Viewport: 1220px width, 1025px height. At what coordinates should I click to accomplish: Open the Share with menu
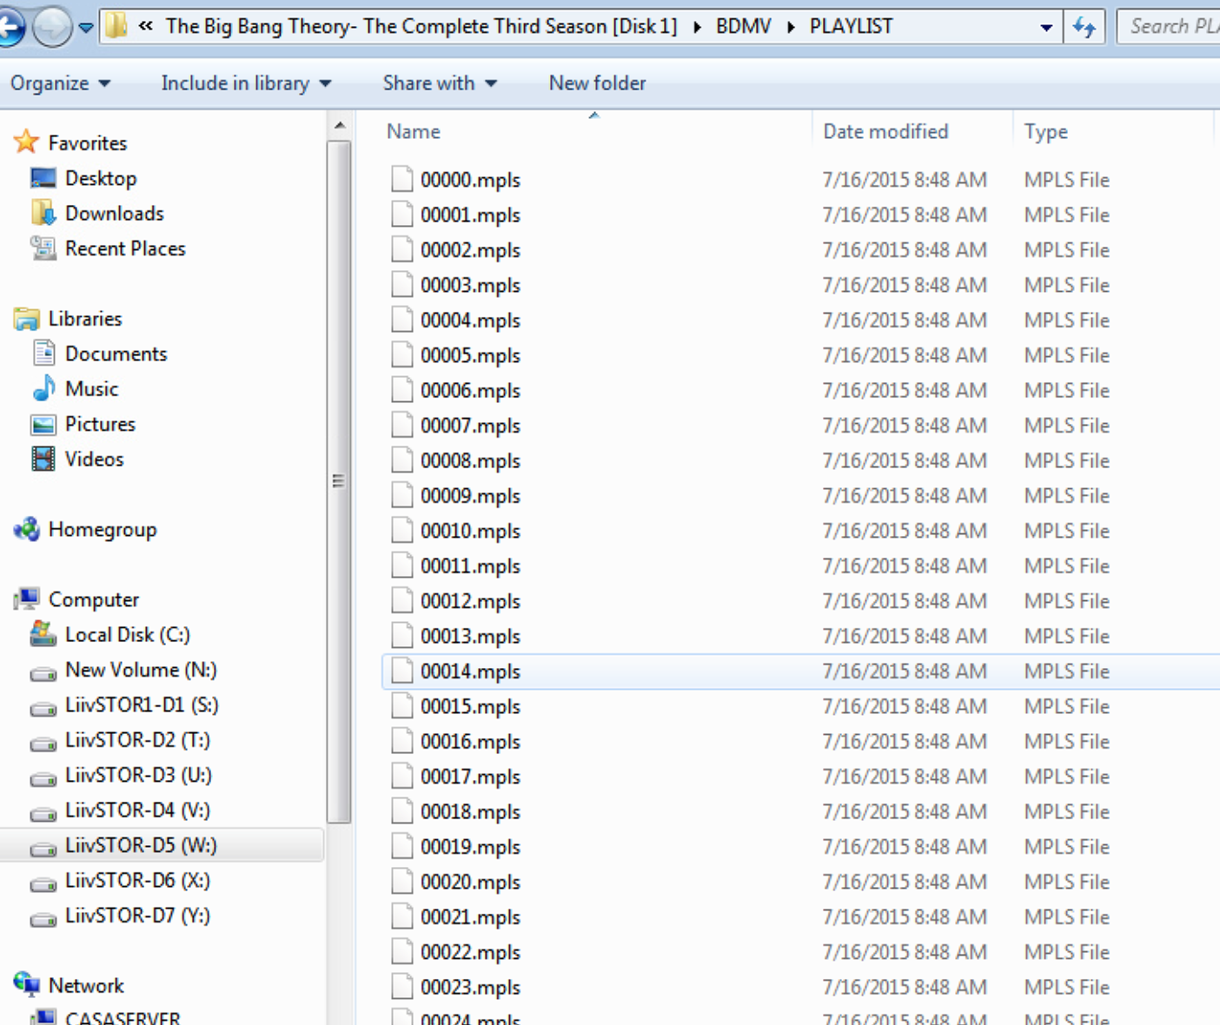click(440, 83)
